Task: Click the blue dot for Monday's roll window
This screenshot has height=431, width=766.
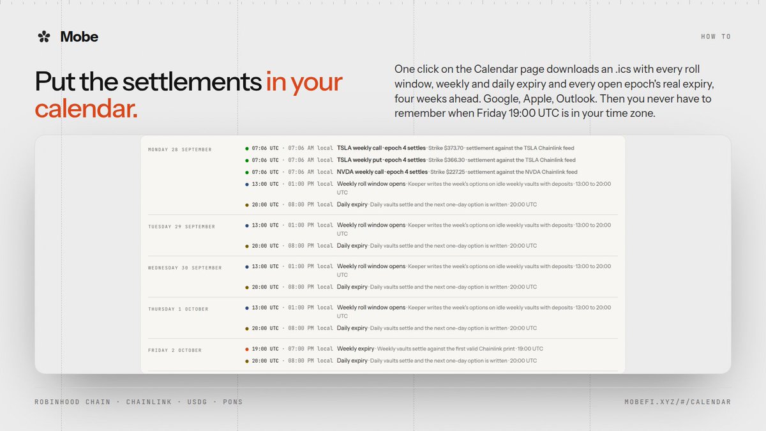Action: pyautogui.click(x=247, y=184)
